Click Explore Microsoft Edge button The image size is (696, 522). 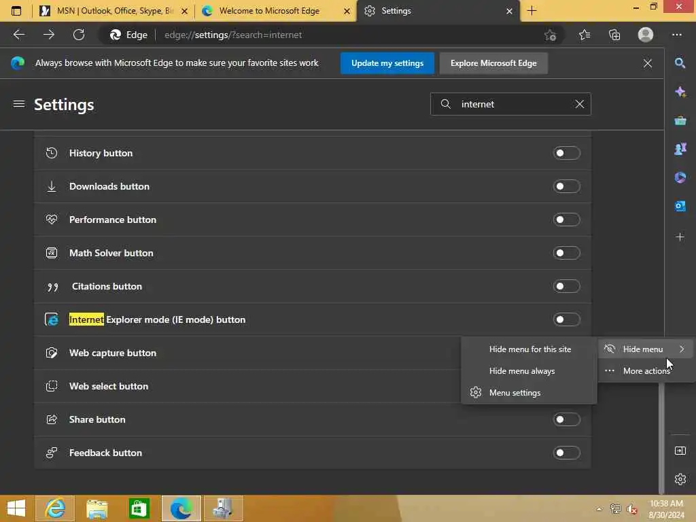[x=493, y=63]
